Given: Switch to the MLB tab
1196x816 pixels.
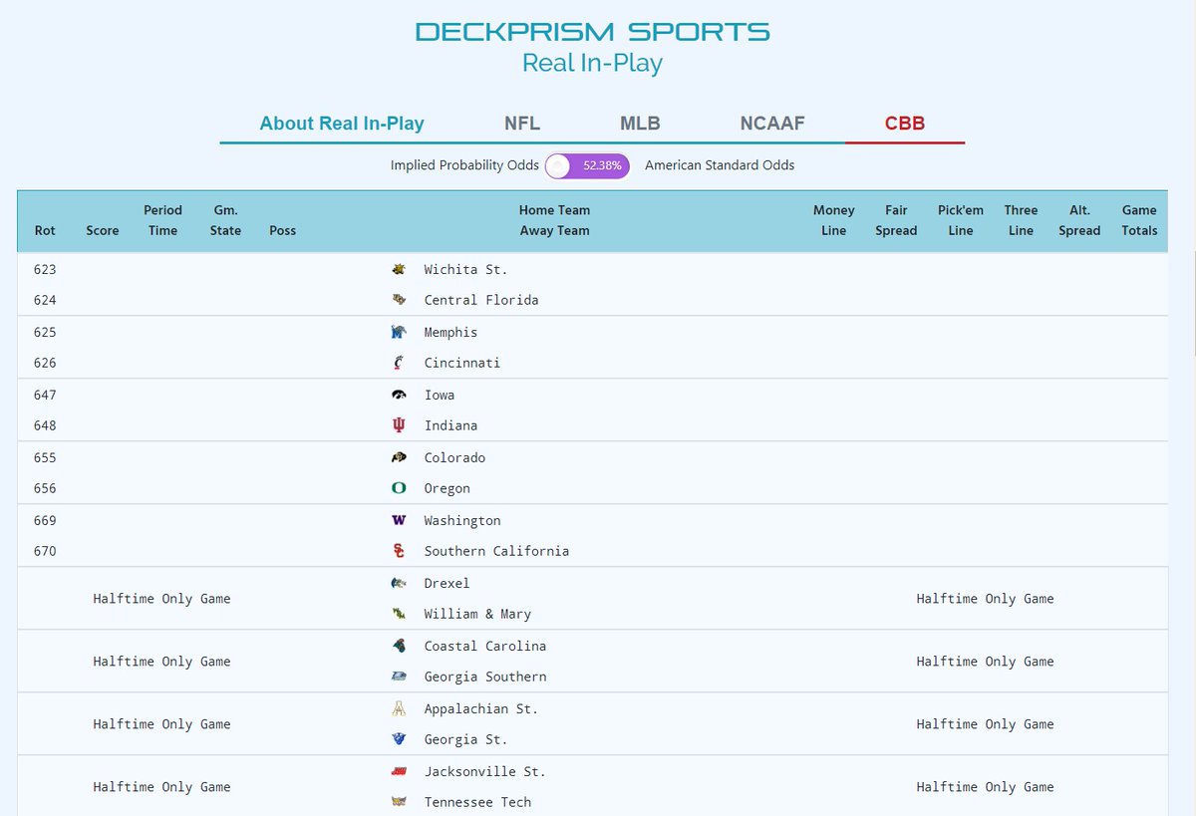Looking at the screenshot, I should click(x=640, y=124).
